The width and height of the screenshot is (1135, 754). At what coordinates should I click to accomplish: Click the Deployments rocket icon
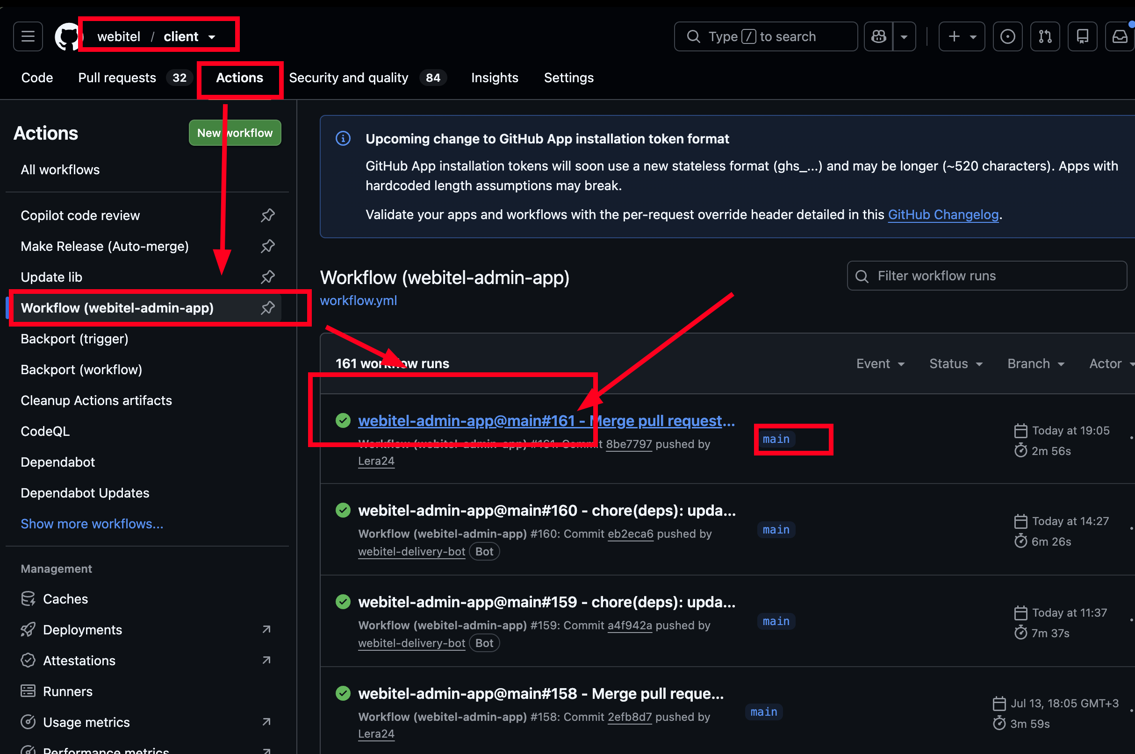coord(28,629)
